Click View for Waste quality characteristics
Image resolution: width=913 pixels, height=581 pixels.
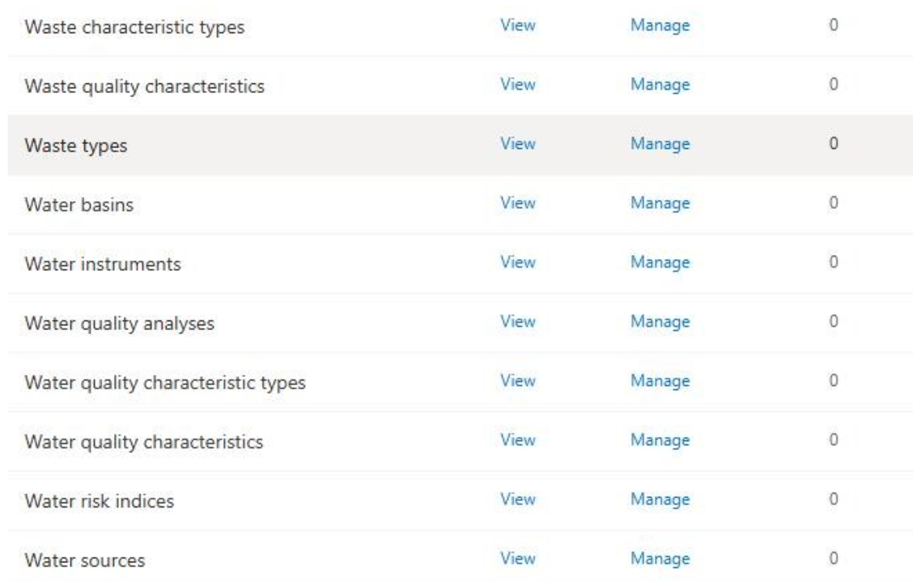pyautogui.click(x=518, y=84)
